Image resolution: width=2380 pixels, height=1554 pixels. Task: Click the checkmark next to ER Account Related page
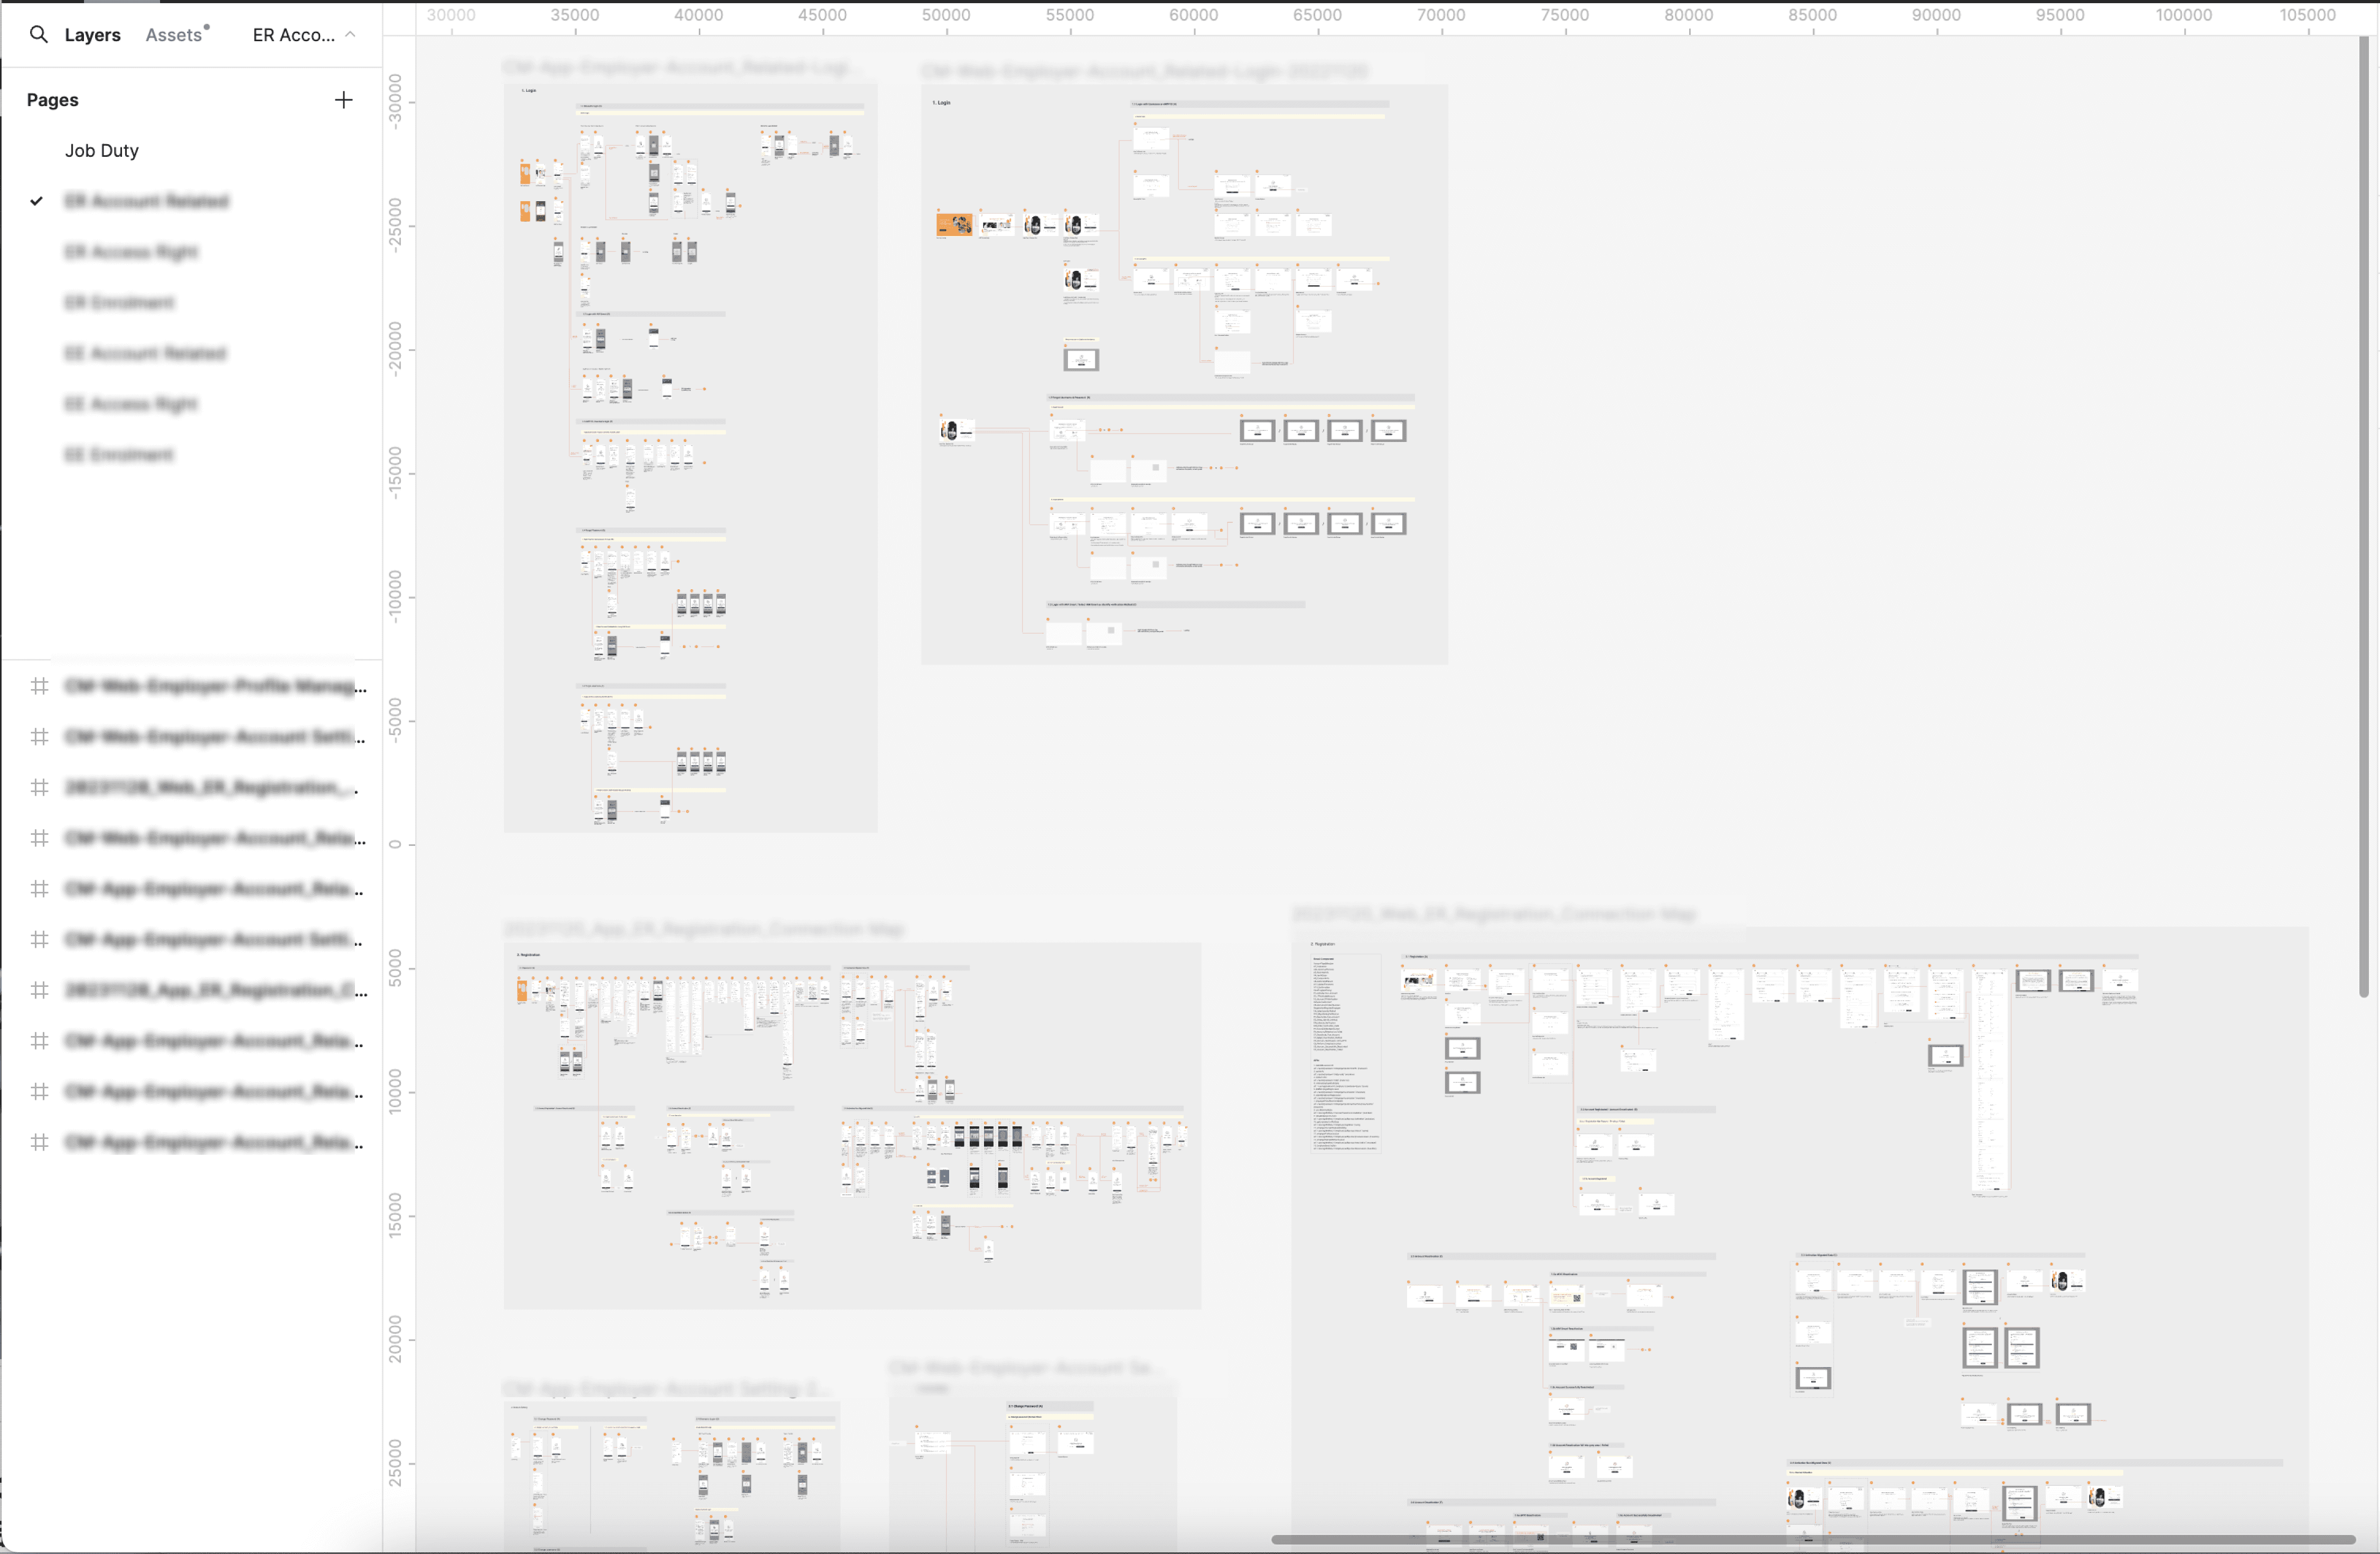click(x=37, y=201)
